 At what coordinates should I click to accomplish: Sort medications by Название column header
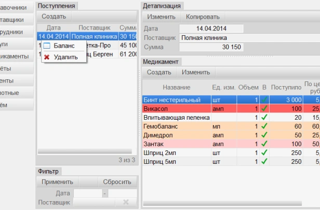176,87
